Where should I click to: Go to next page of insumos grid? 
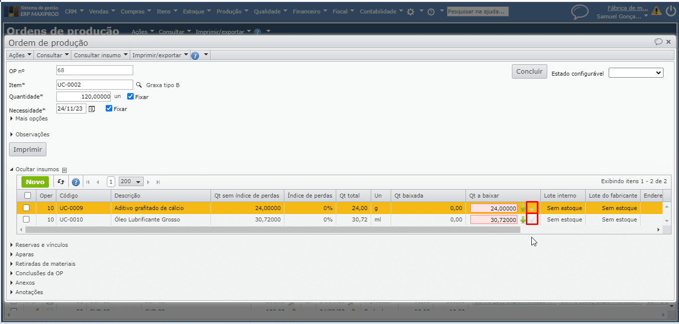[148, 182]
